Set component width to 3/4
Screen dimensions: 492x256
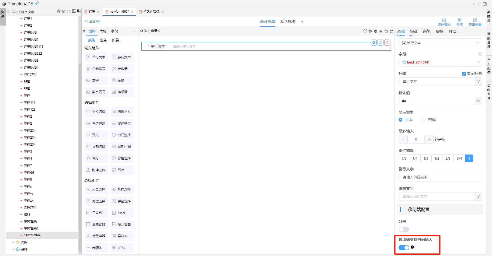(x=459, y=159)
